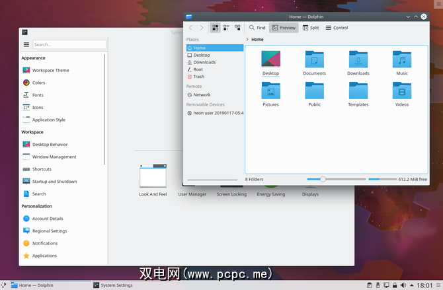
Task: Select Workspace Theme in settings sidebar
Action: click(50, 70)
